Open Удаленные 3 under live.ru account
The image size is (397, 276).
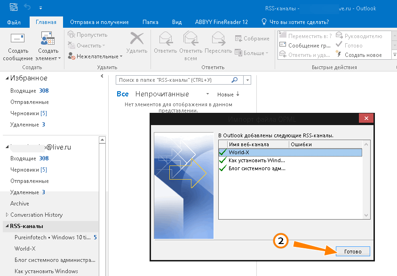point(27,192)
